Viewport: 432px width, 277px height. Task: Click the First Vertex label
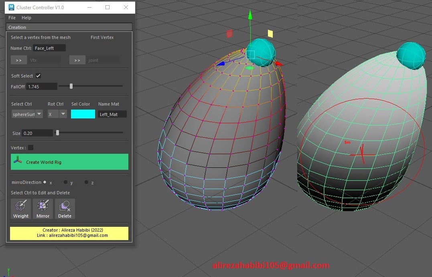(102, 37)
